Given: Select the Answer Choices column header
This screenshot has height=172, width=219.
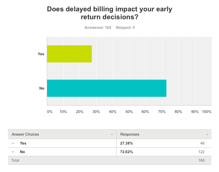Looking at the screenshot, I should [26, 135].
